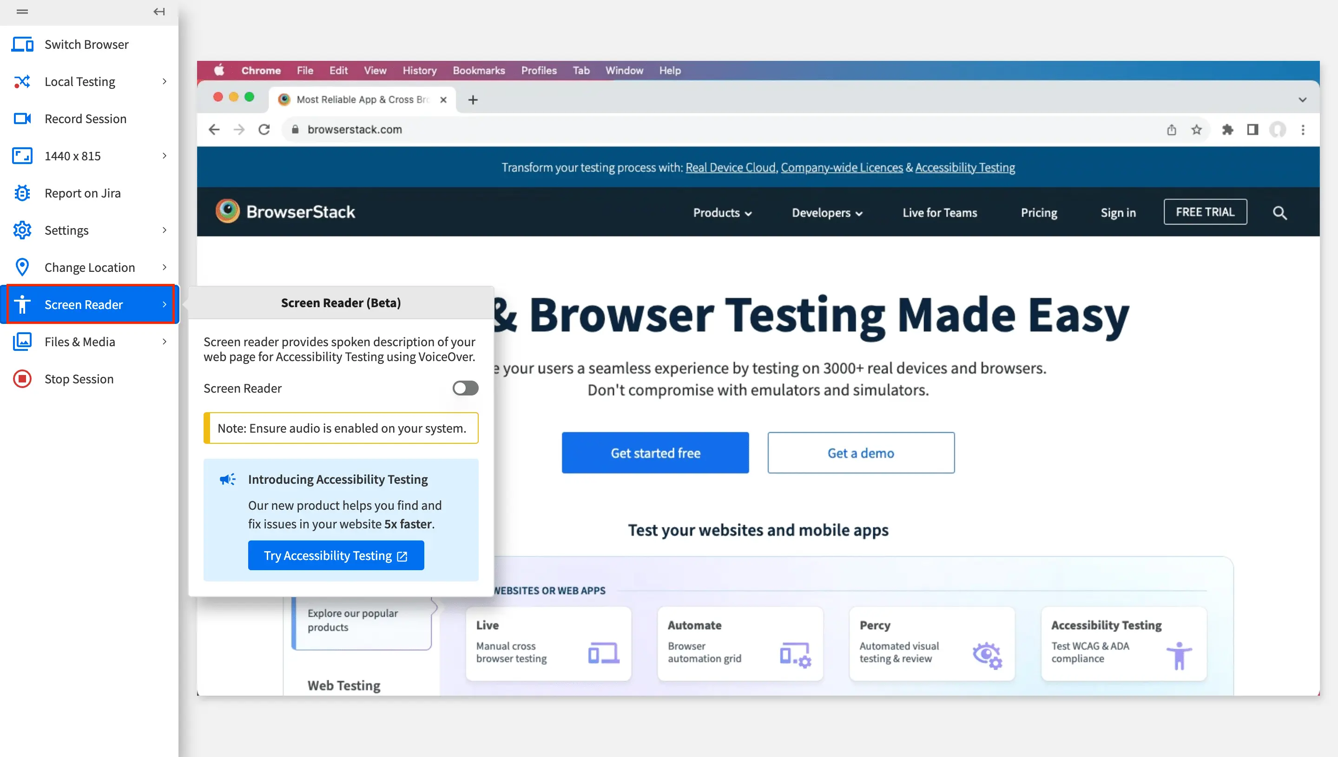The height and width of the screenshot is (757, 1338).
Task: Expand Change Location options
Action: pos(164,267)
